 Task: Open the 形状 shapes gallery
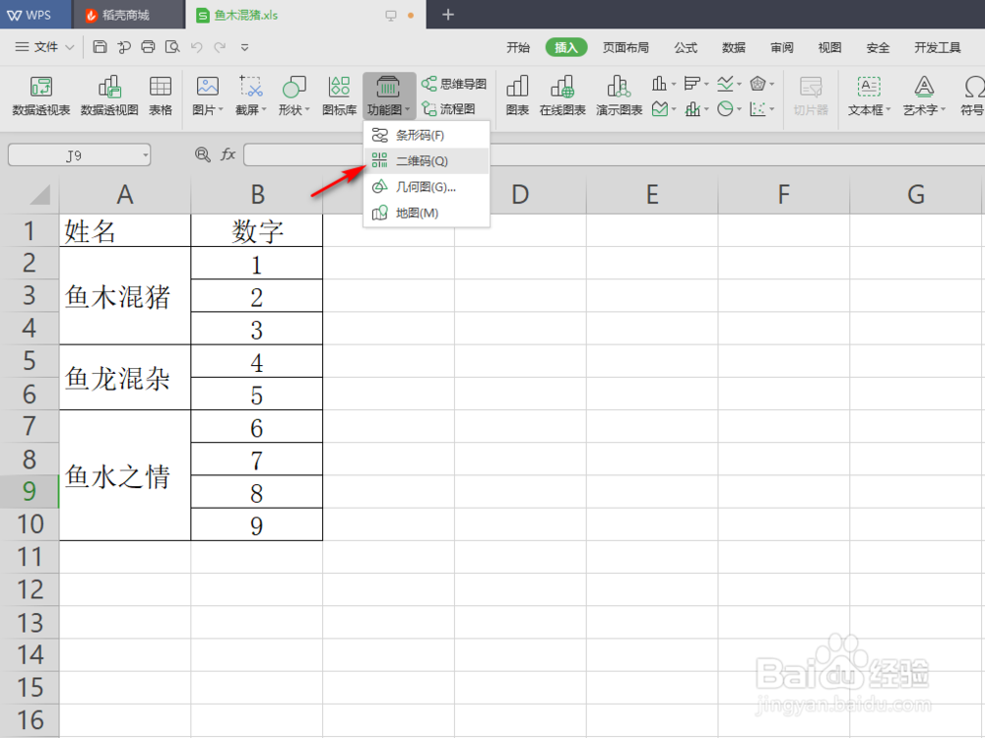pos(294,95)
